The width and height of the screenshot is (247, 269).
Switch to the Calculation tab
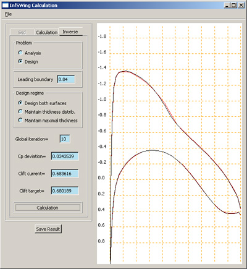(47, 32)
